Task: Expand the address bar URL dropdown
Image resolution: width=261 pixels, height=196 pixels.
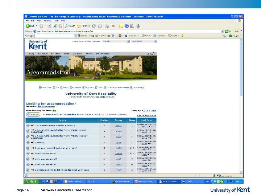Action: click(223, 31)
